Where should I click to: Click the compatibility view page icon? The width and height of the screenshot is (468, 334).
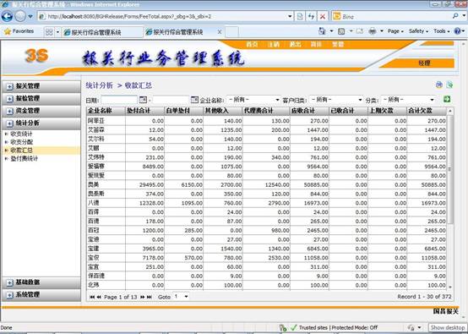point(300,16)
